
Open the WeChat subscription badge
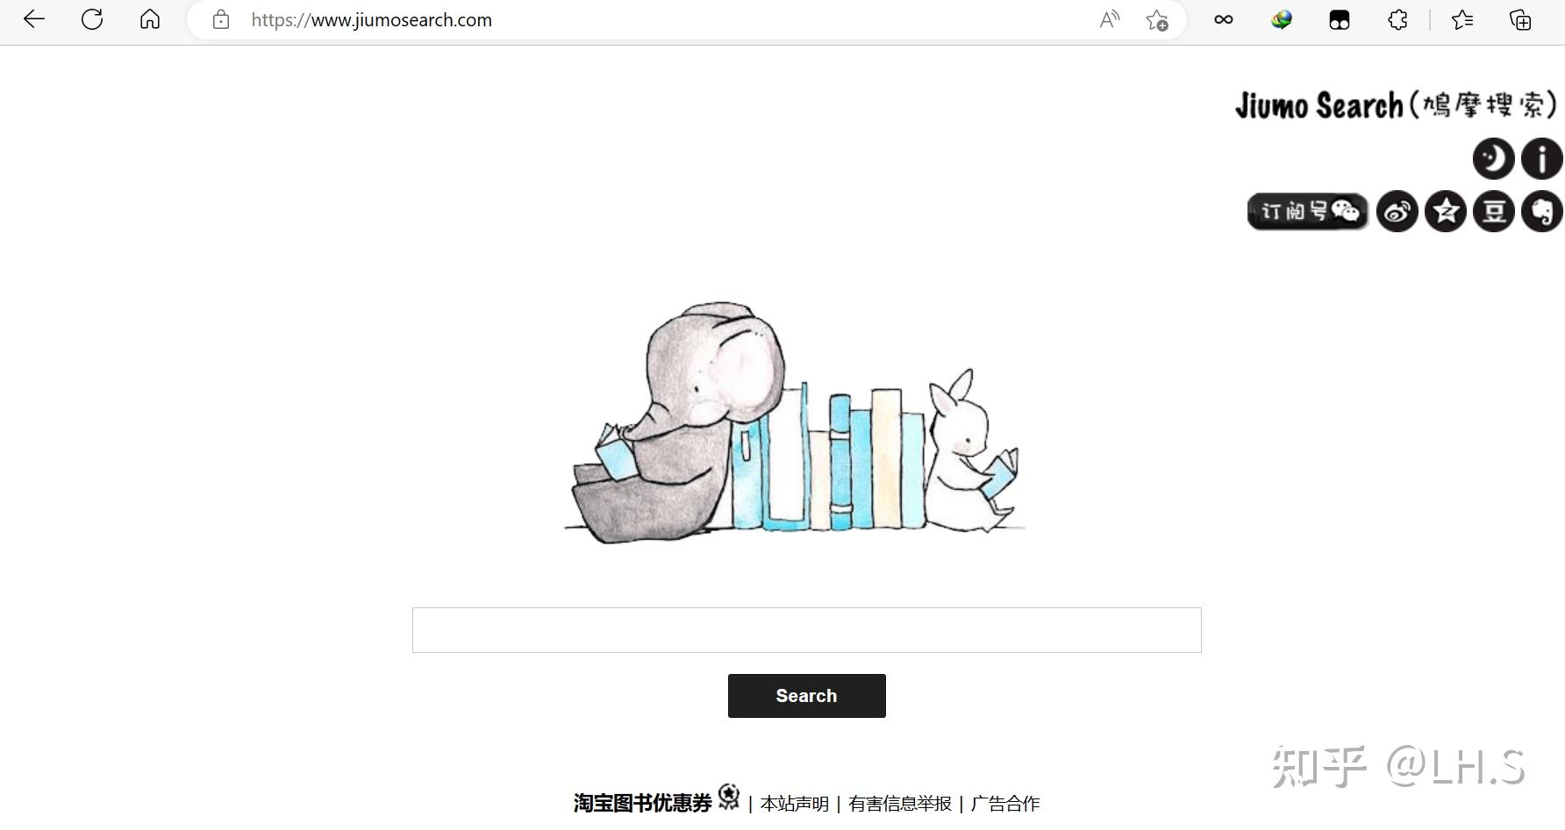(1308, 211)
